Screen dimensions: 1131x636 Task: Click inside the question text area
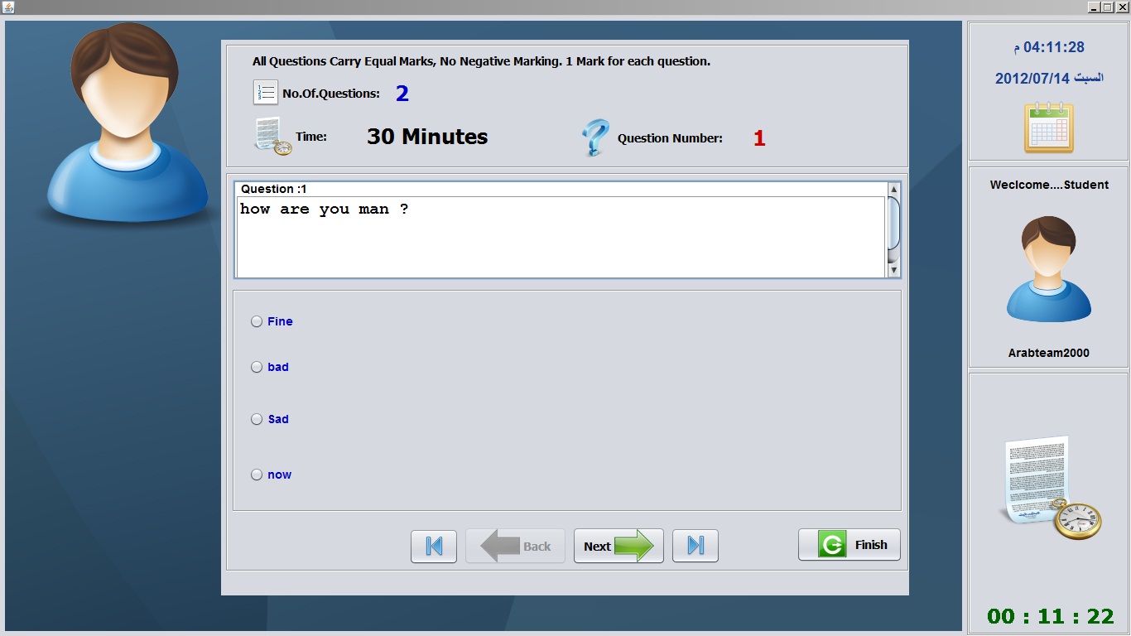(x=561, y=236)
